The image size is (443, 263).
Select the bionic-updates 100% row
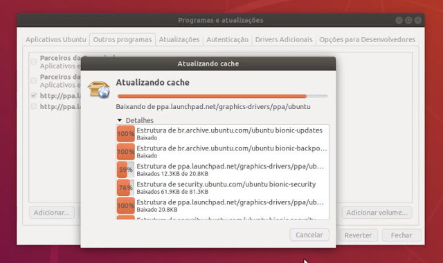[x=222, y=134]
